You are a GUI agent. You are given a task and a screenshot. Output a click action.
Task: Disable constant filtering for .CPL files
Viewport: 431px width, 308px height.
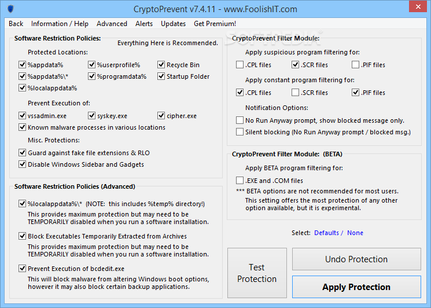(240, 93)
